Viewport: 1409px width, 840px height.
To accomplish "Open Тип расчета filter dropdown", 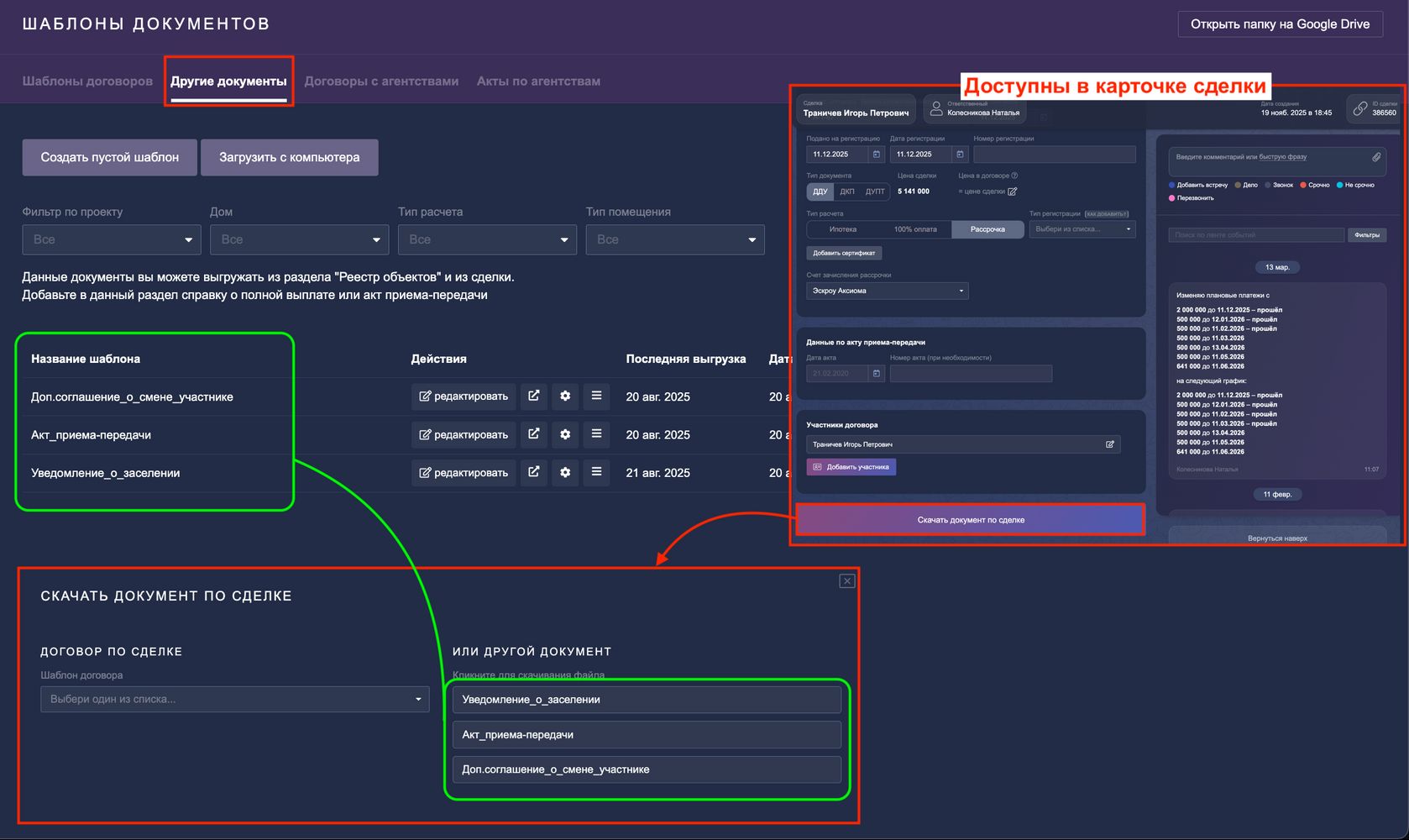I will (x=487, y=239).
